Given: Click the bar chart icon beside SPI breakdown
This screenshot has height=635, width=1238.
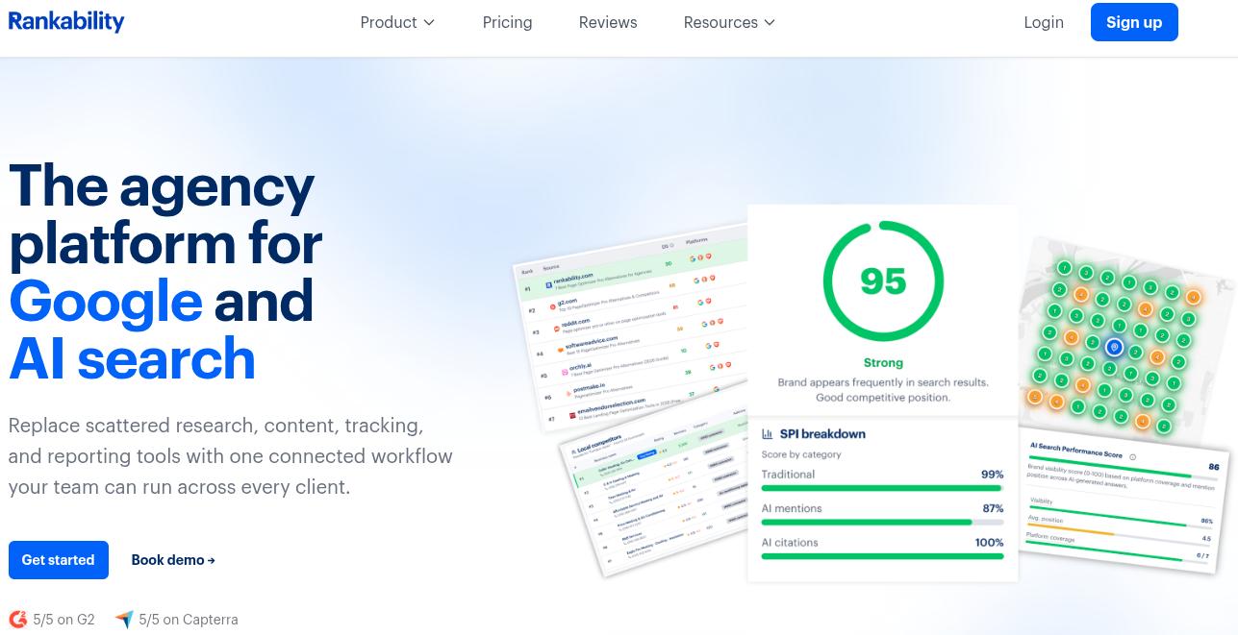Looking at the screenshot, I should [770, 434].
